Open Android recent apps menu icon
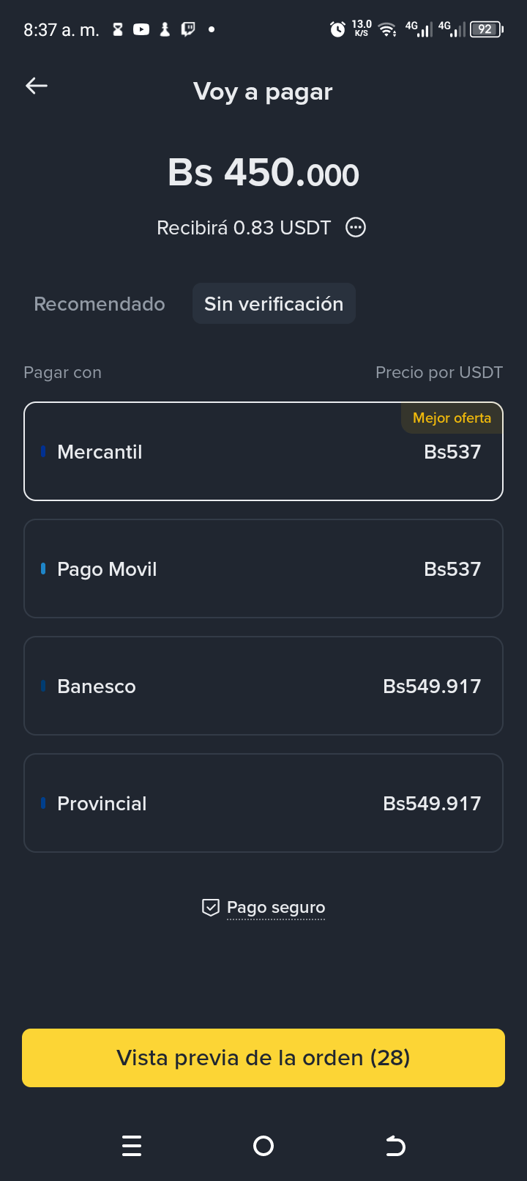Image resolution: width=527 pixels, height=1181 pixels. point(132,1146)
